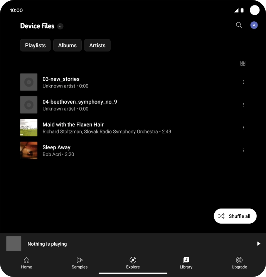Screen dimensions: 266x277
Task: Play Maid with the Flaxen Hair album thumbnail
Action: pyautogui.click(x=29, y=128)
